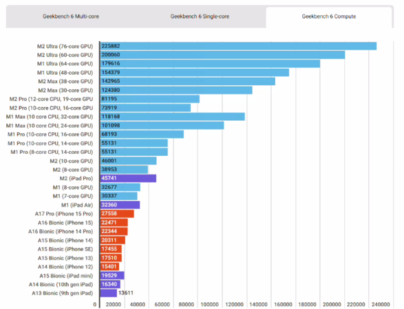
Task: Click the bar showing 73919
Action: 145,108
